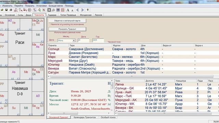Viewport: 219px width, 123px height.
Task: Switch to the Титхи Правеша tab
Action: pos(68,15)
